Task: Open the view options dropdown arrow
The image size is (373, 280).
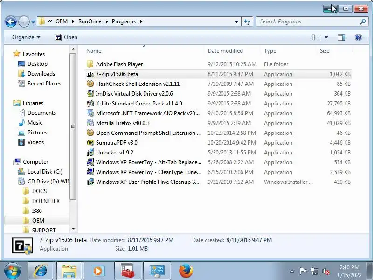Action: click(x=326, y=37)
